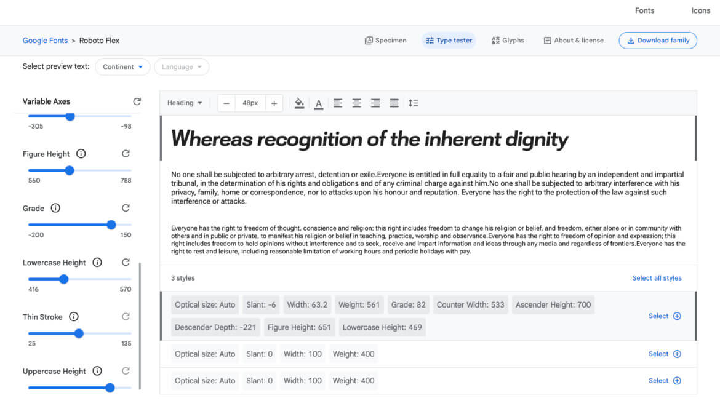Image resolution: width=720 pixels, height=406 pixels.
Task: Click the font size input field
Action: [250, 103]
